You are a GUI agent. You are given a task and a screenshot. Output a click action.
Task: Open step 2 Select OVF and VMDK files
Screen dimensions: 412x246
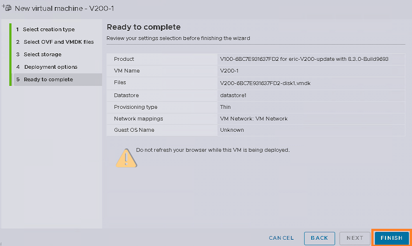click(55, 42)
